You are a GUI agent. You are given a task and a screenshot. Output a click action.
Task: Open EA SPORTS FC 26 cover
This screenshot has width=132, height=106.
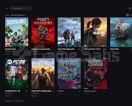pos(17,73)
